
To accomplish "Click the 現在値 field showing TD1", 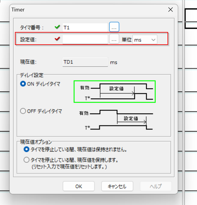I will coord(85,62).
